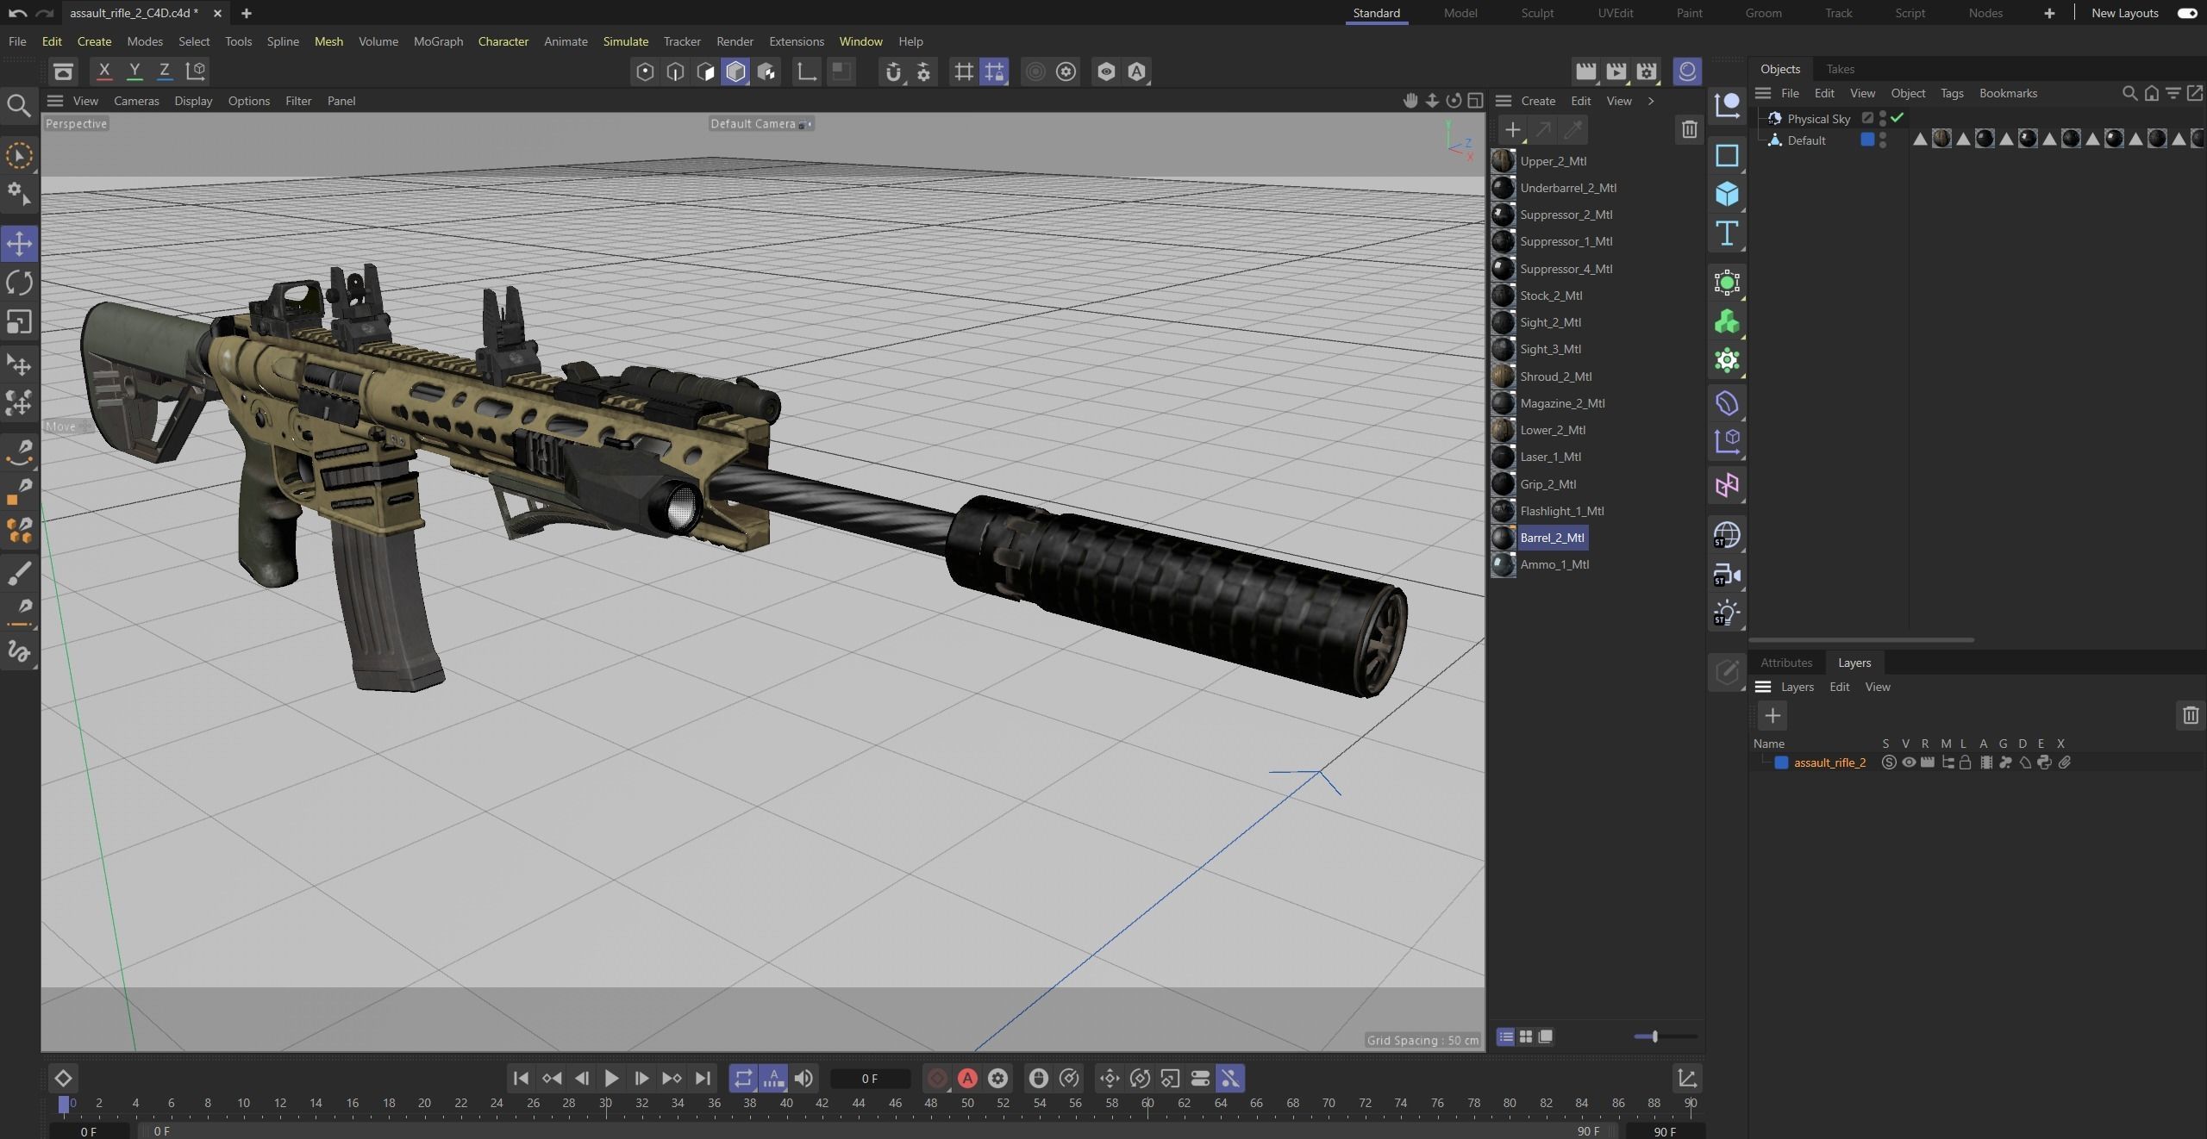Open the Deformer Bend icon

click(x=1727, y=403)
